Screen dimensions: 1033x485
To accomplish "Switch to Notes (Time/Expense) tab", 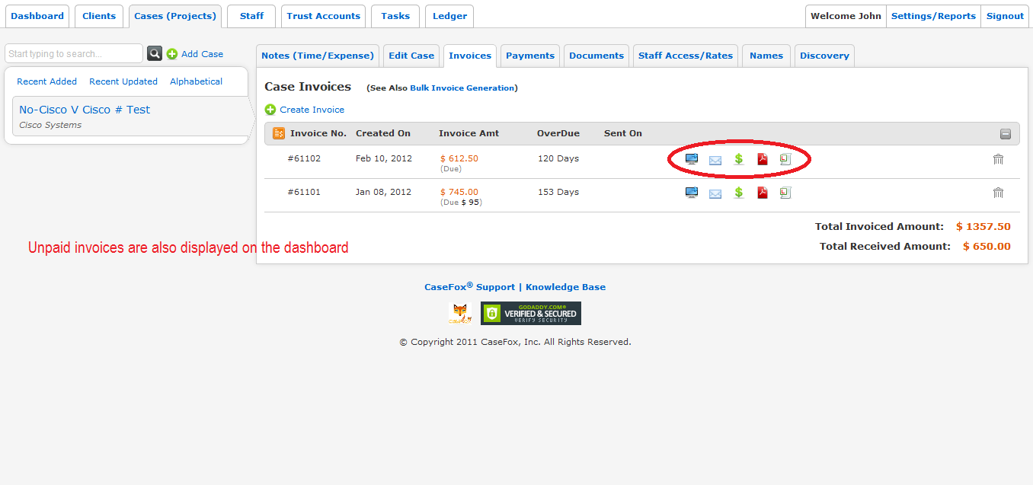I will 318,56.
